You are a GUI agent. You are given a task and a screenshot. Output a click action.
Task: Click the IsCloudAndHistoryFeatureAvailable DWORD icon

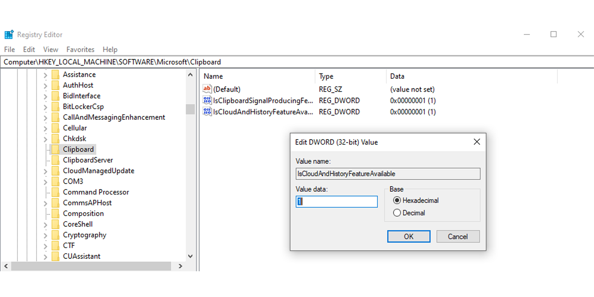click(207, 112)
